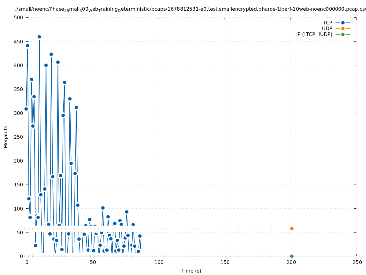Click the highest TCP data point near 460
Viewport: 366px width, 275px height.
coord(39,37)
